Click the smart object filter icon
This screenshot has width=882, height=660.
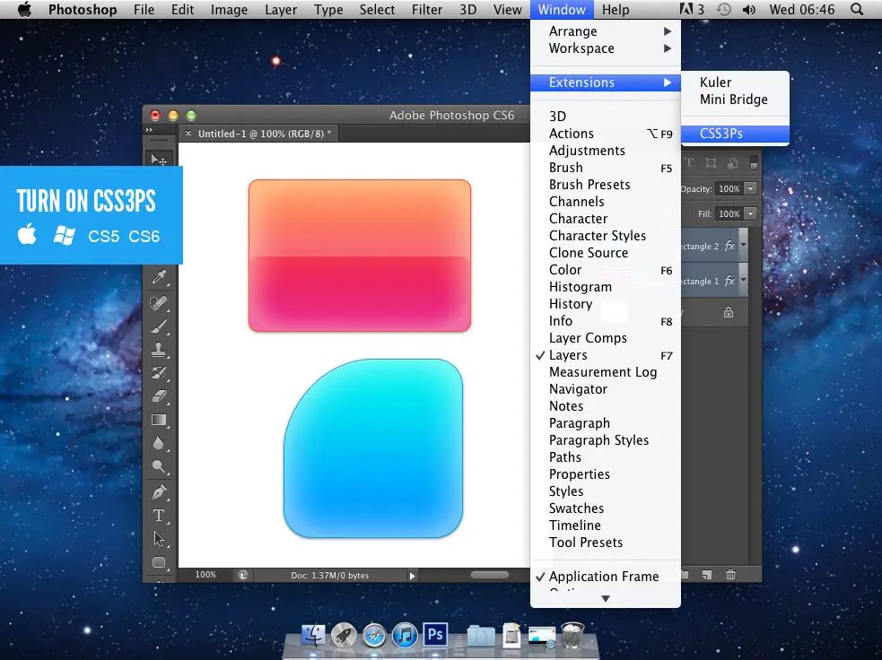(732, 163)
